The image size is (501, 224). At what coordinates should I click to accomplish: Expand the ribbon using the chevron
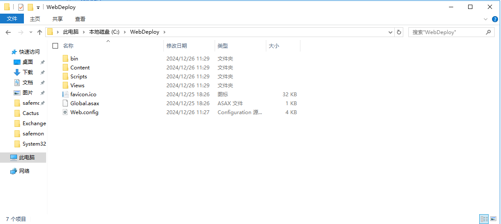coord(486,19)
